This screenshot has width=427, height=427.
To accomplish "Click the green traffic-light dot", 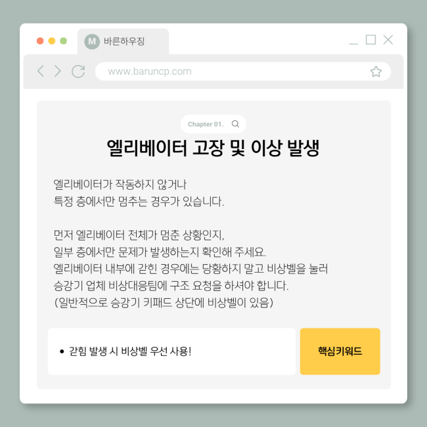I will tap(64, 41).
